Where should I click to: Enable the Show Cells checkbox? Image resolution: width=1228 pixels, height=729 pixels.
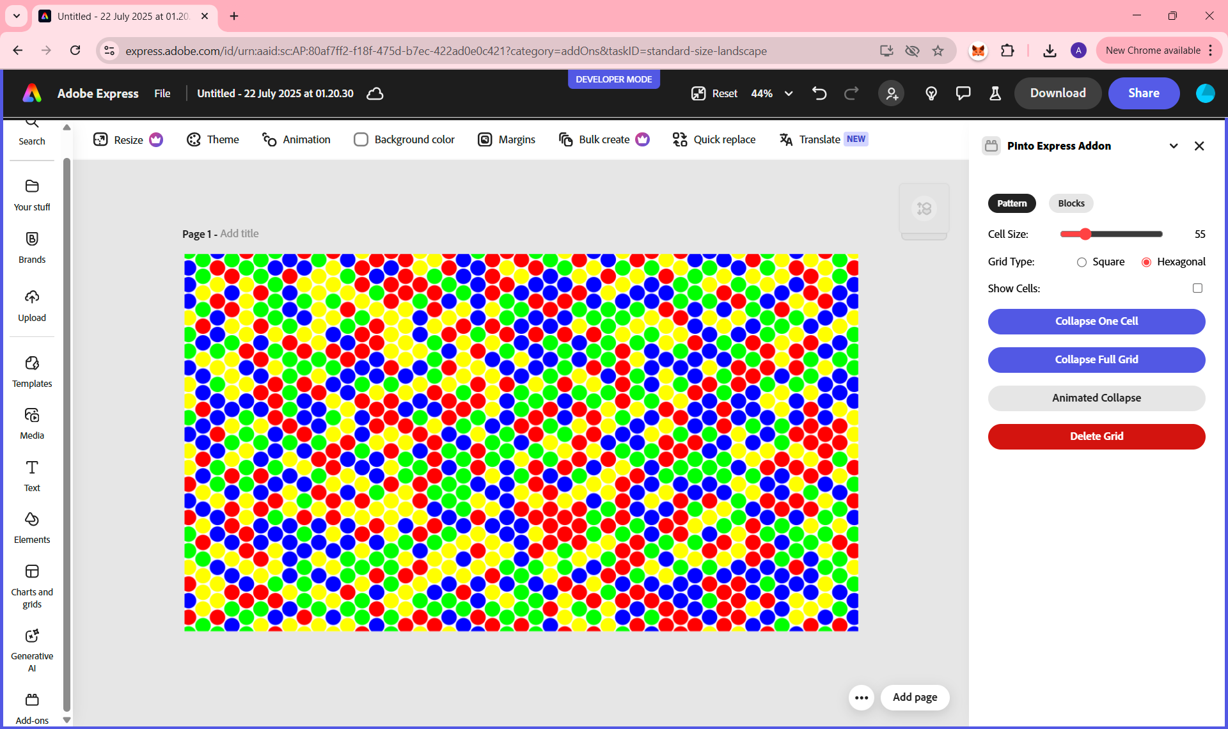1197,288
